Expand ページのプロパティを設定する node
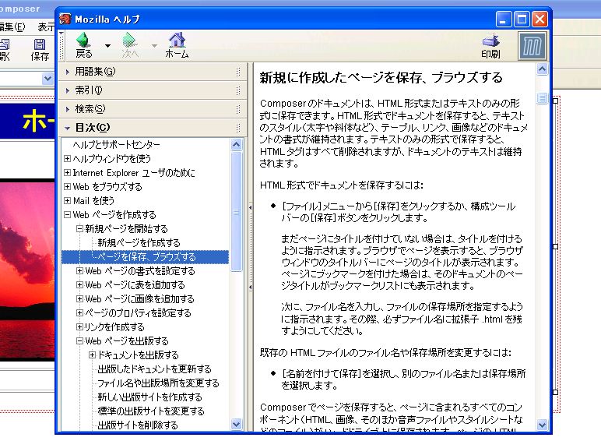 (79, 313)
